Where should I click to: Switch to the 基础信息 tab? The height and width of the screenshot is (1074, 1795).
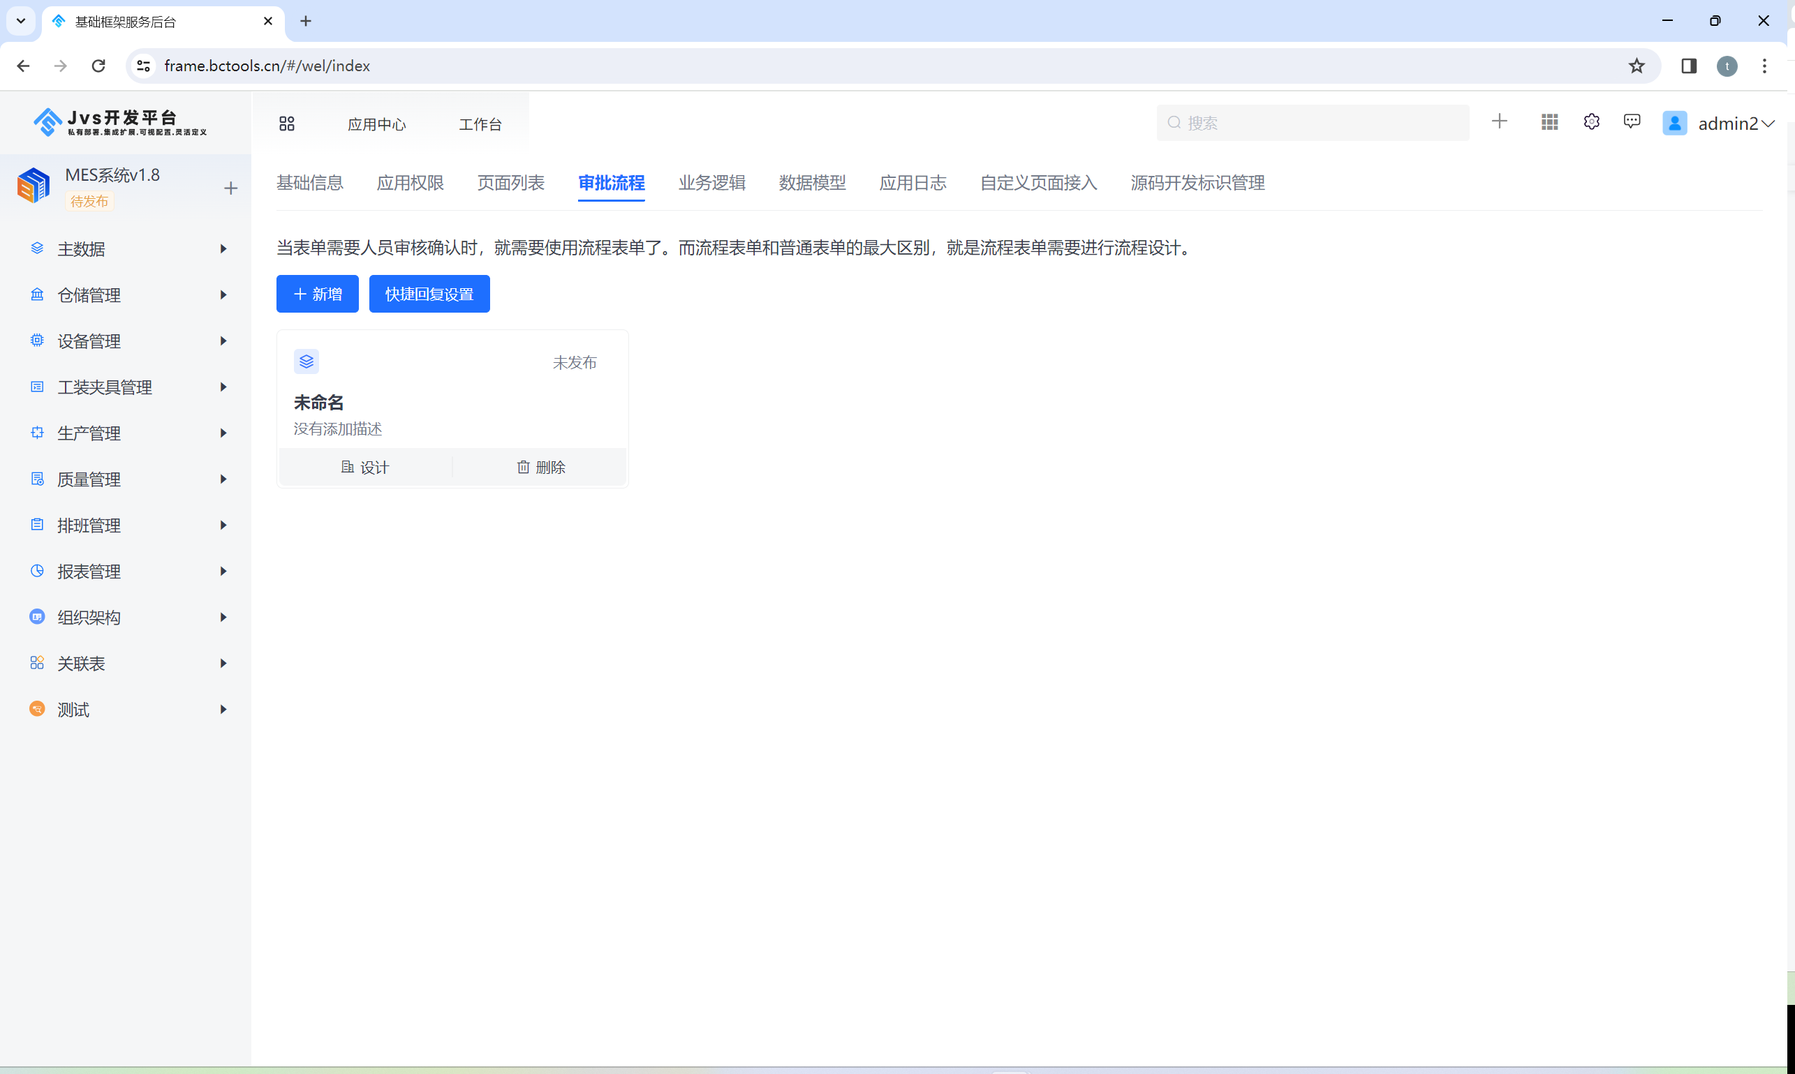tap(310, 183)
